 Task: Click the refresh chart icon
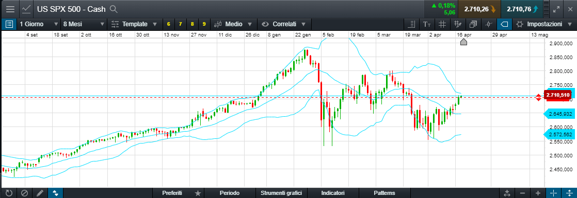pos(9,193)
